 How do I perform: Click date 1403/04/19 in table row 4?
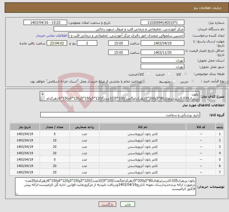click(25, 153)
